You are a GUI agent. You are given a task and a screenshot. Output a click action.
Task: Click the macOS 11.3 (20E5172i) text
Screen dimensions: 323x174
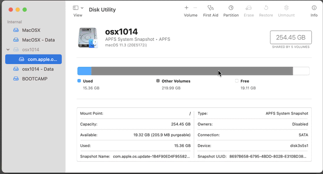click(126, 45)
